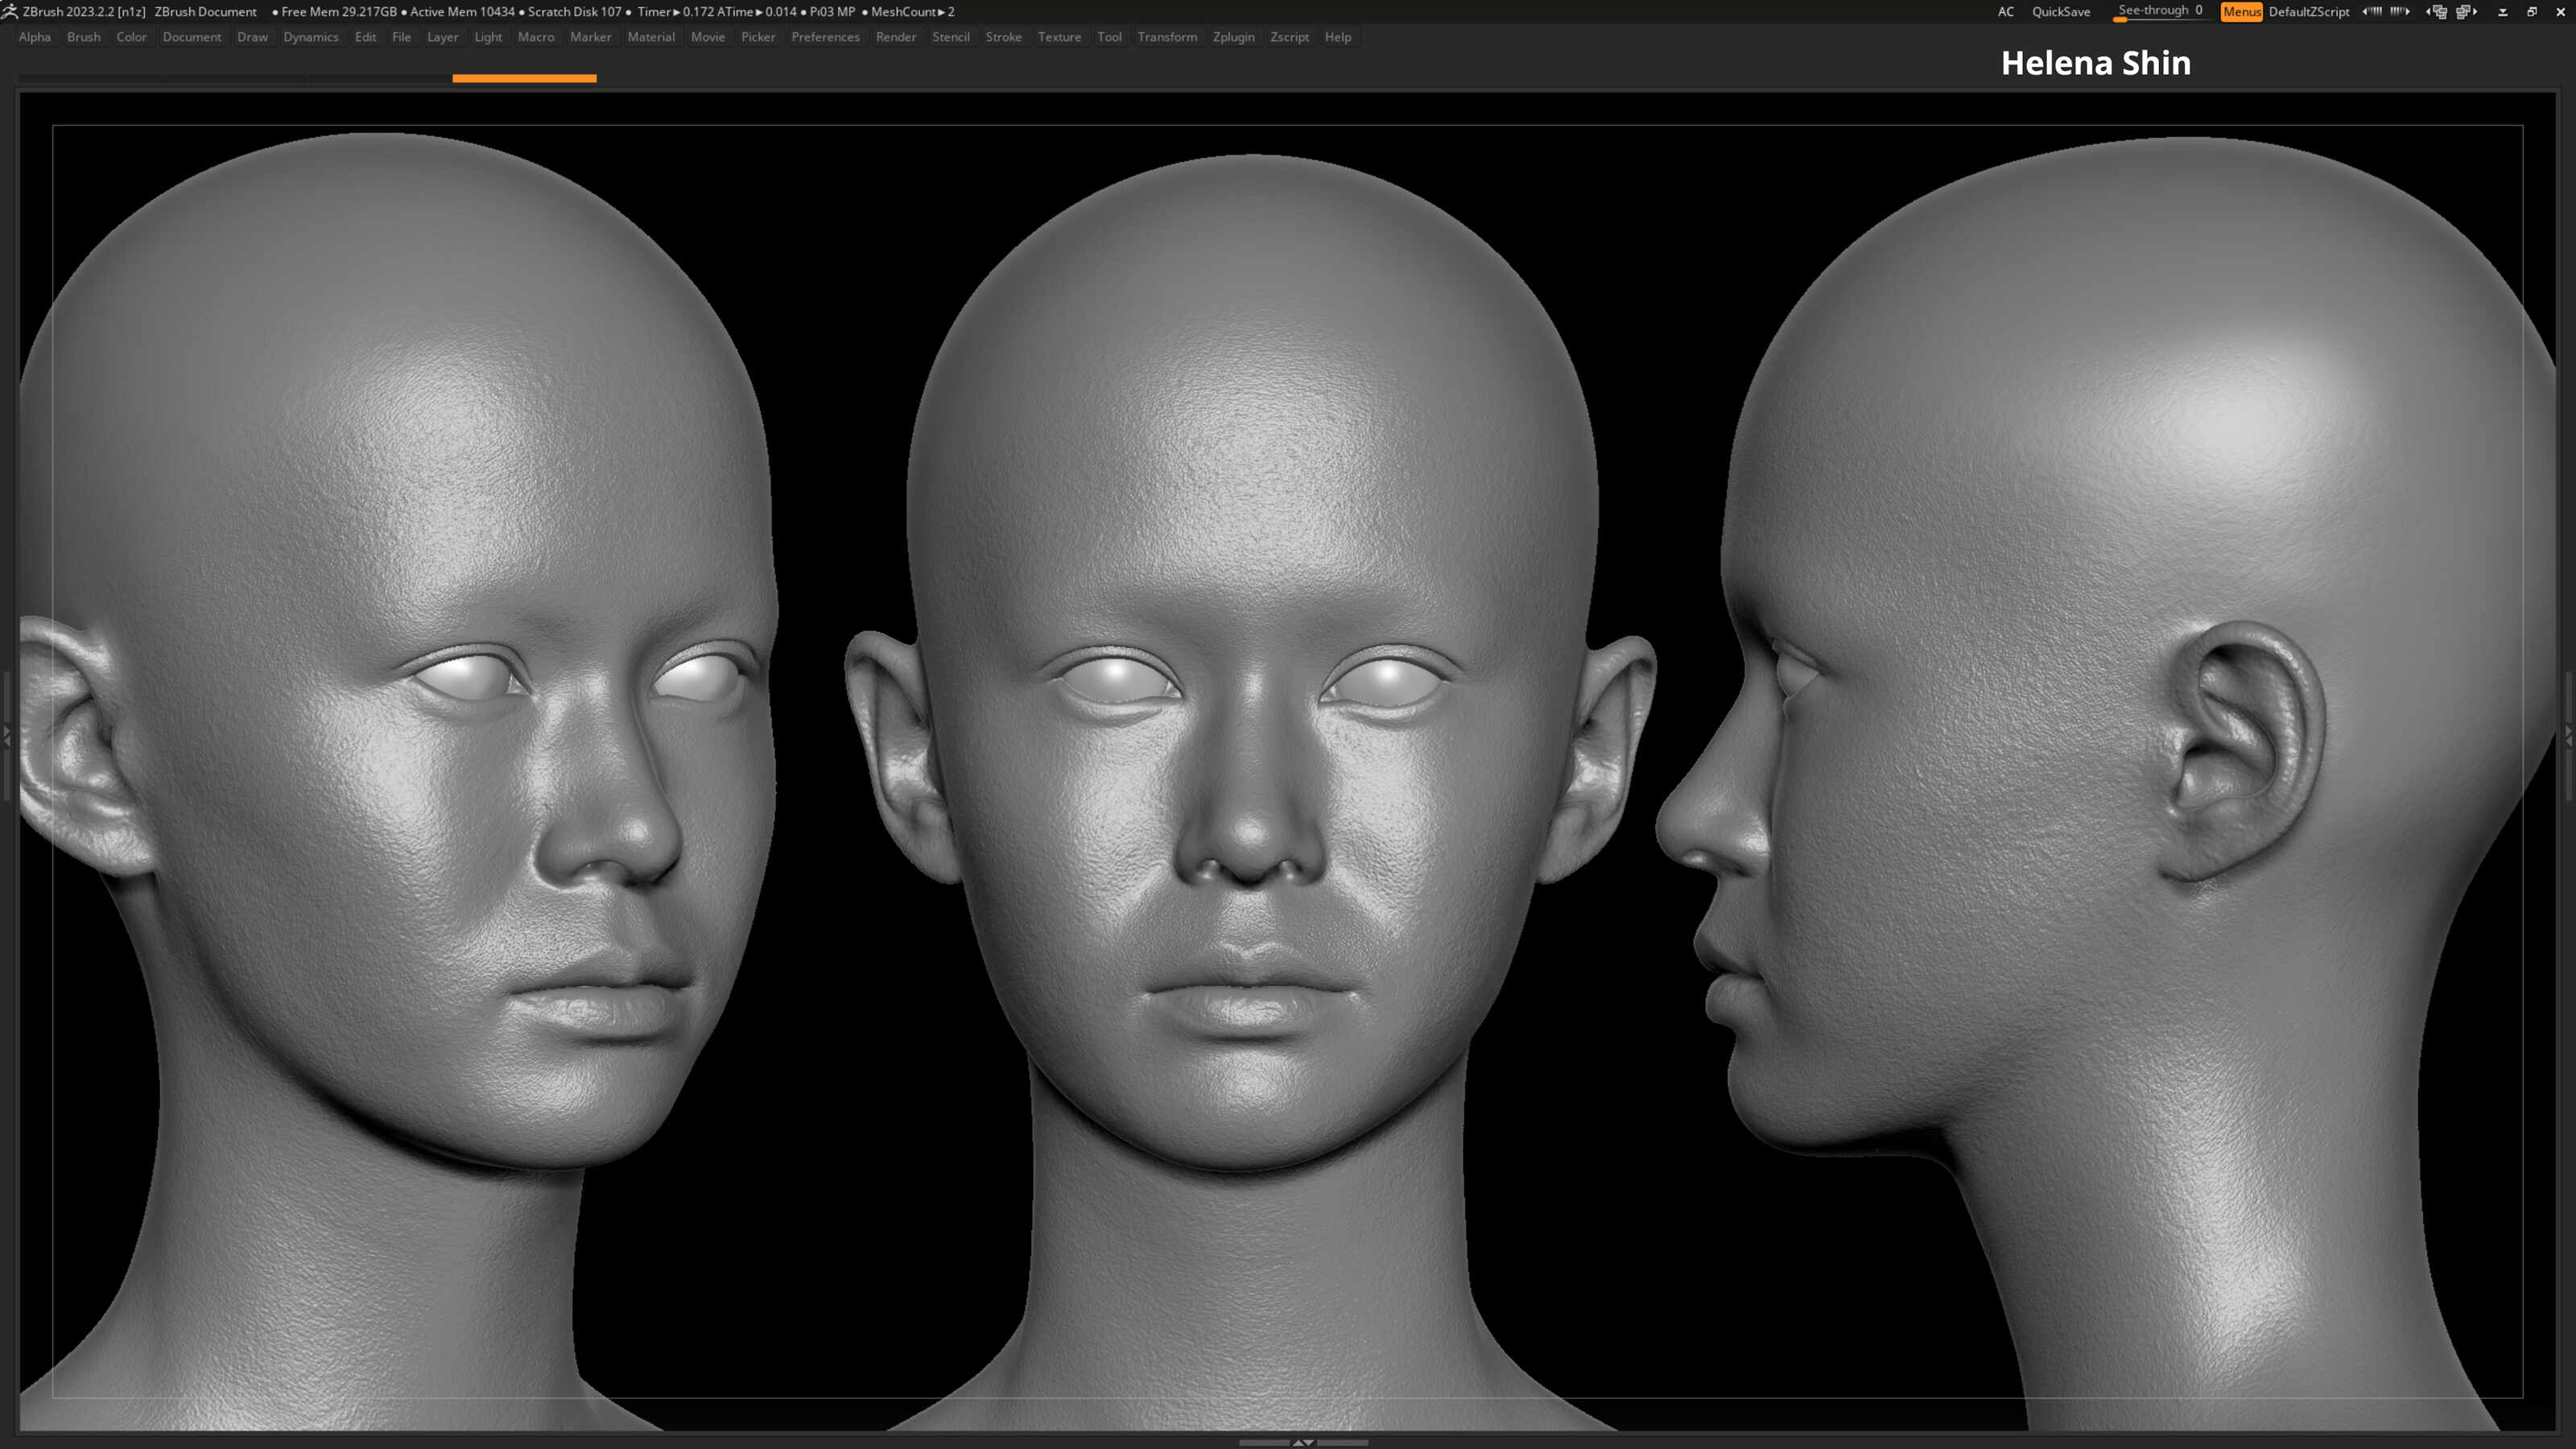2576x1449 pixels.
Task: Open the Help menu
Action: point(1338,37)
